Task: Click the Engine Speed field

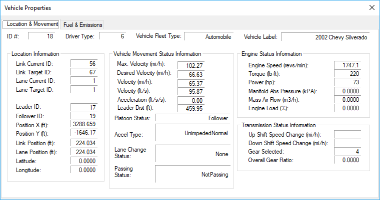Action: tap(347, 65)
